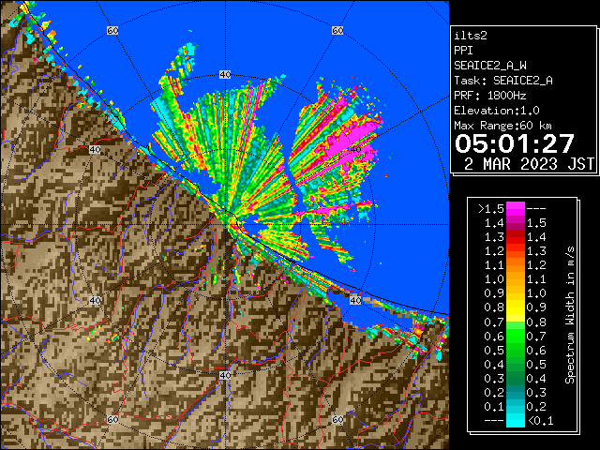Click the Task: SEAICE2_A line

(503, 81)
